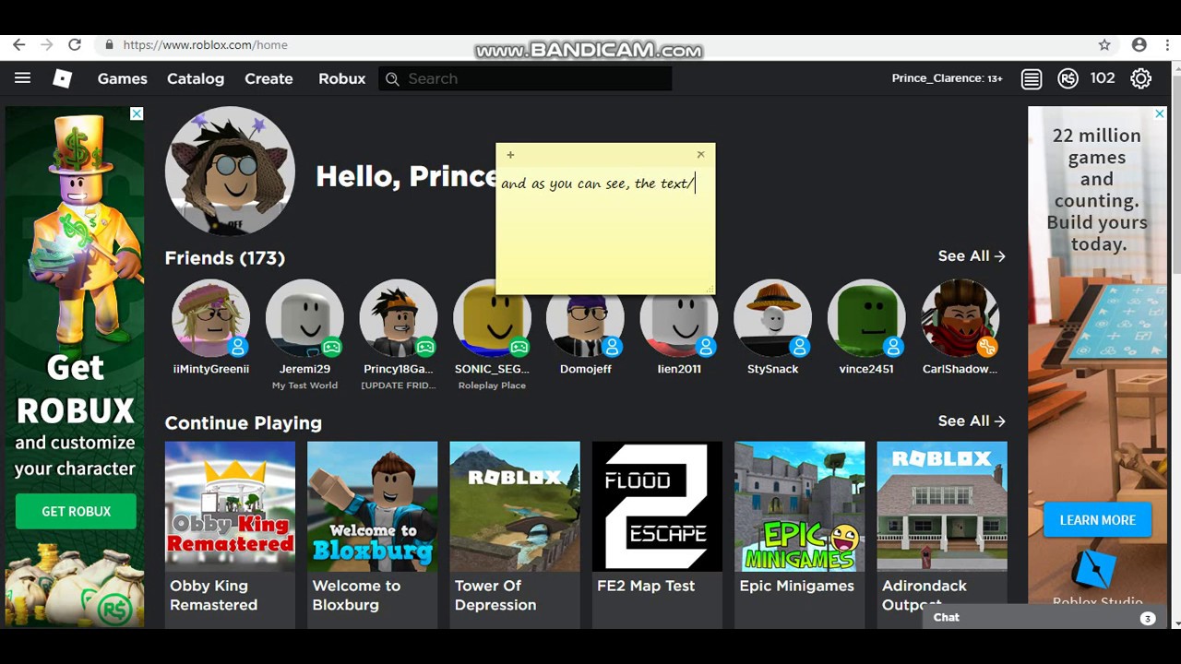The width and height of the screenshot is (1181, 664).
Task: See All friends link
Action: coord(972,256)
